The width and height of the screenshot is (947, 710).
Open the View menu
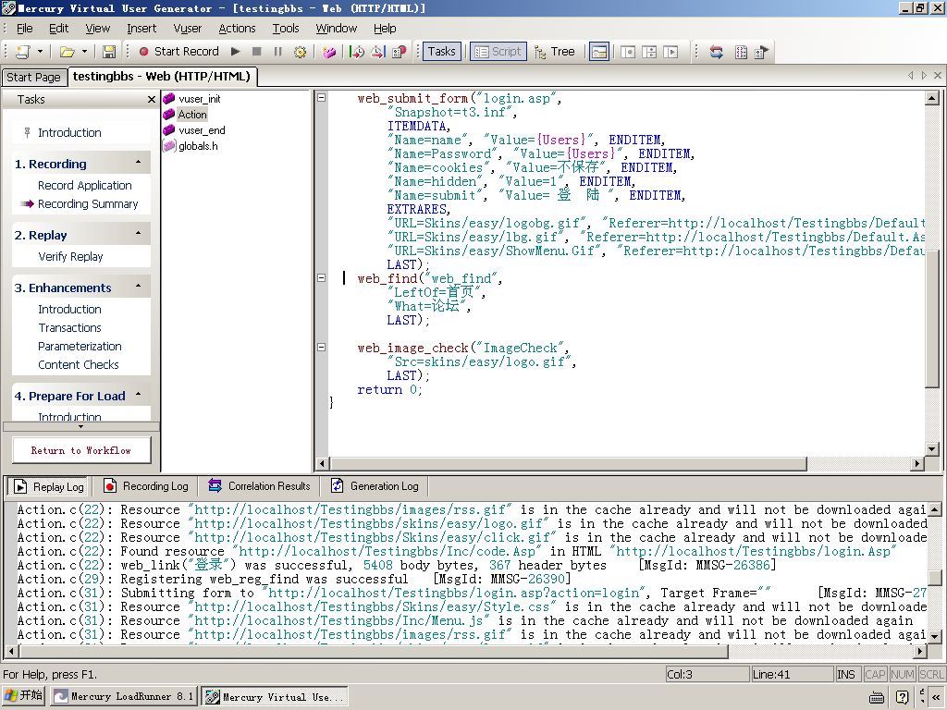(97, 29)
